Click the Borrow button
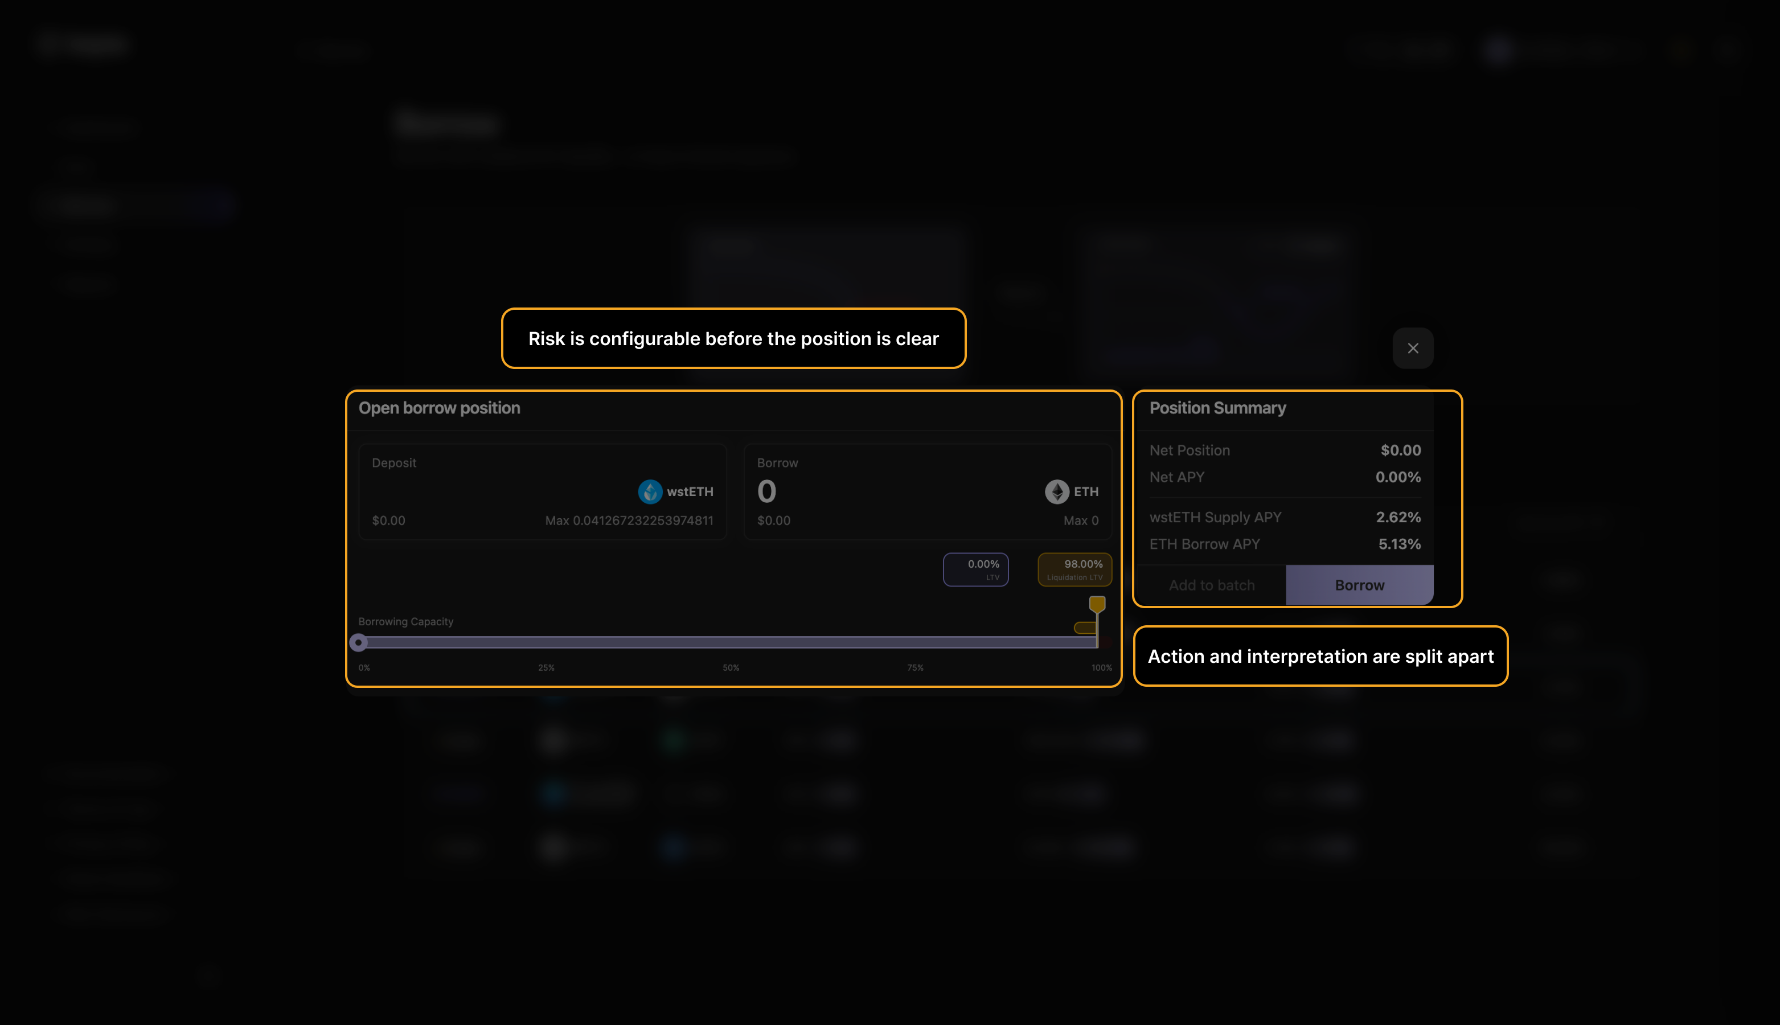1780x1025 pixels. click(x=1359, y=585)
